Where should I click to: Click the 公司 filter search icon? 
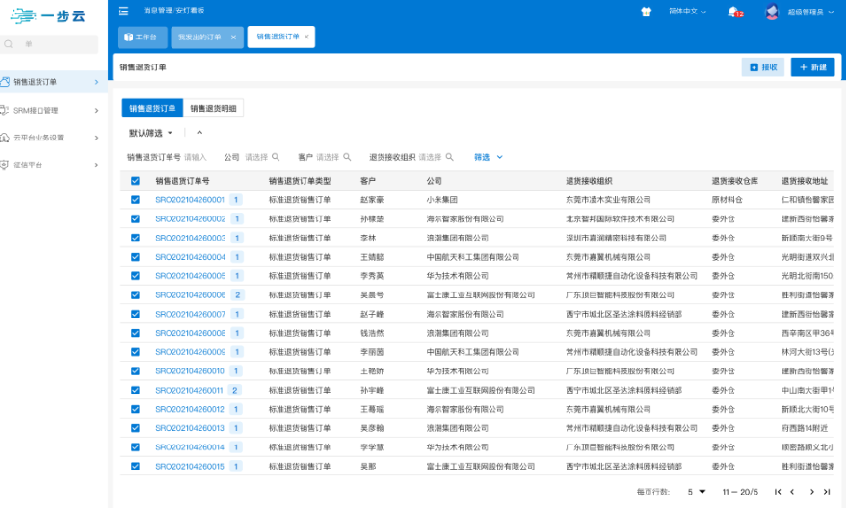pyautogui.click(x=276, y=157)
